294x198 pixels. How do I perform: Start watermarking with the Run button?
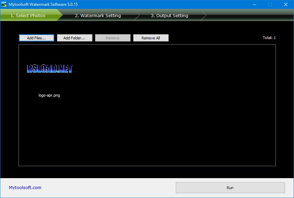pyautogui.click(x=230, y=188)
